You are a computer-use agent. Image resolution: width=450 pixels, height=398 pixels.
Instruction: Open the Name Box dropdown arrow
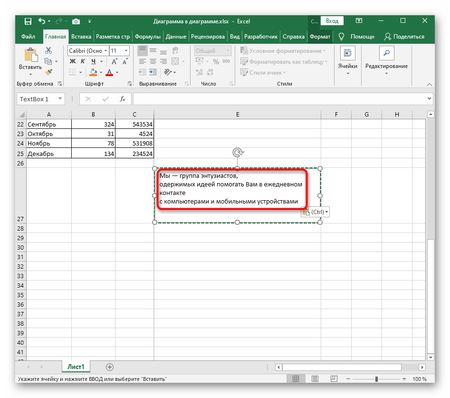tap(60, 99)
